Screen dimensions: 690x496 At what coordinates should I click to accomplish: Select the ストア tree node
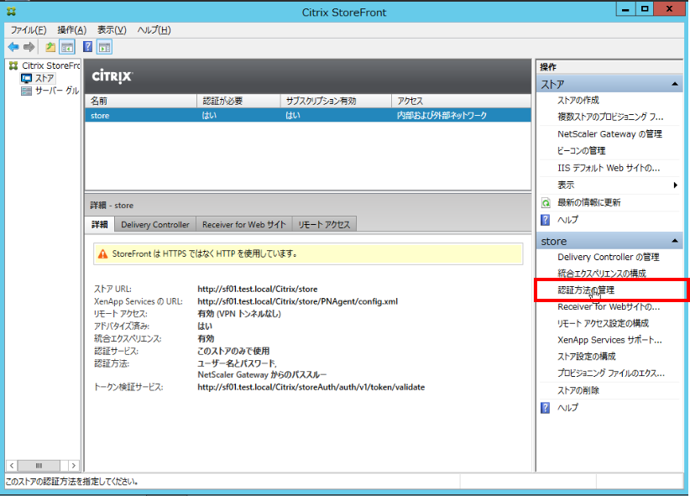tap(44, 78)
